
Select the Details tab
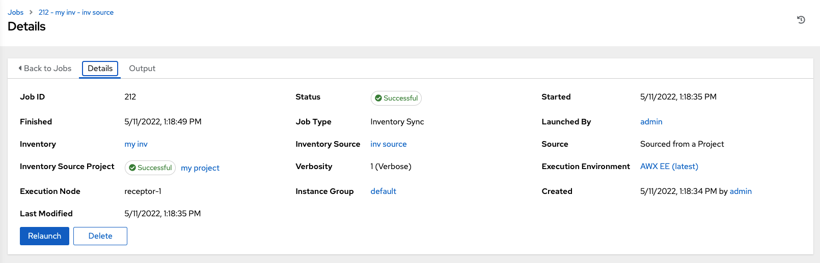pos(100,69)
